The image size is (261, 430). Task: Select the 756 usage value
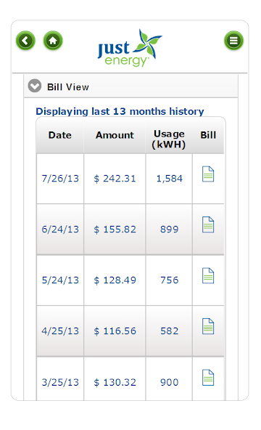click(x=170, y=280)
